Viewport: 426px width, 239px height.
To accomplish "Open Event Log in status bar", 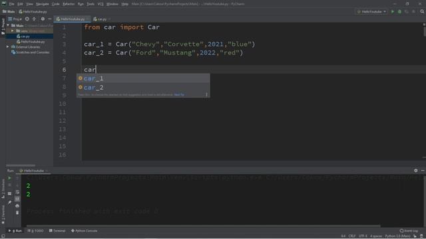I will [409, 230].
